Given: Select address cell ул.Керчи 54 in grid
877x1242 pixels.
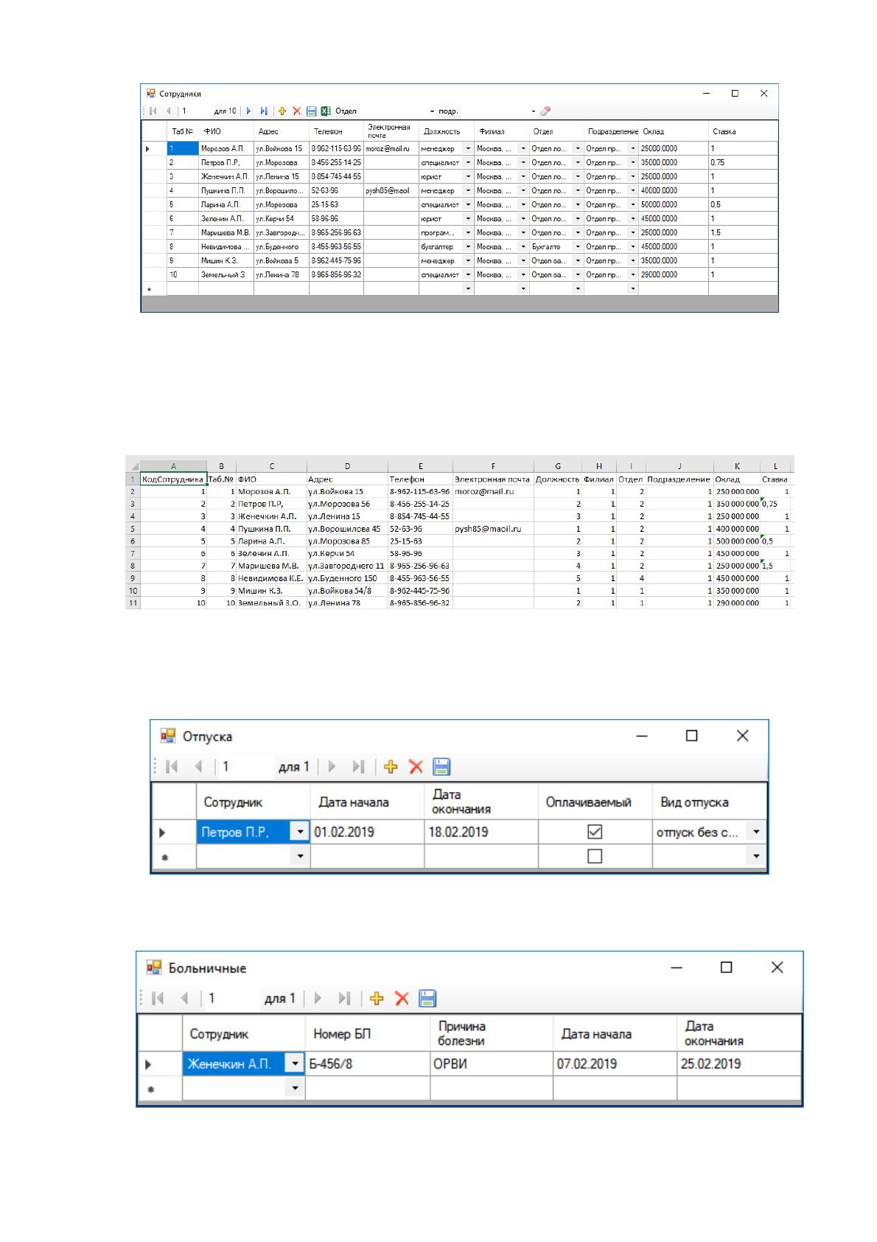Looking at the screenshot, I should tap(282, 218).
